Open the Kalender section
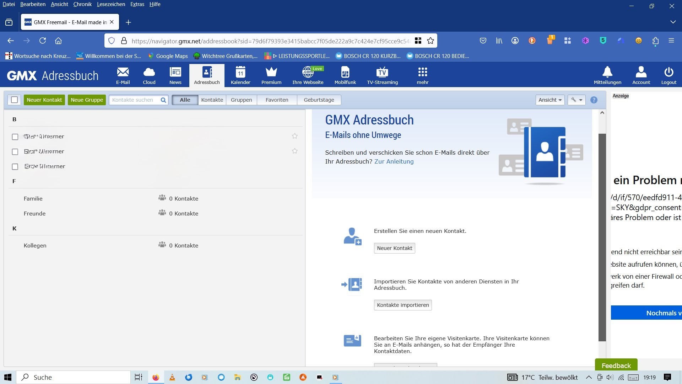 tap(240, 76)
